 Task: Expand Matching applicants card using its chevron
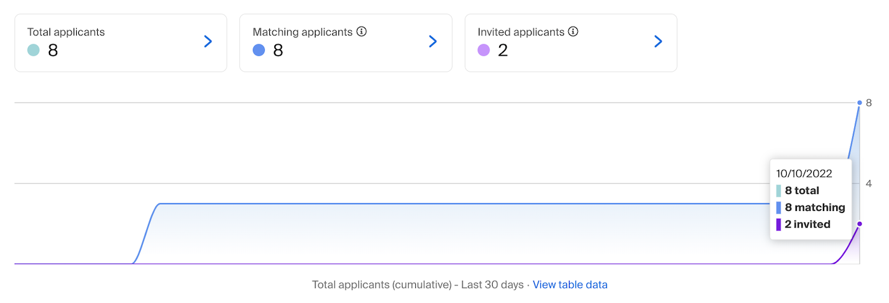tap(433, 42)
